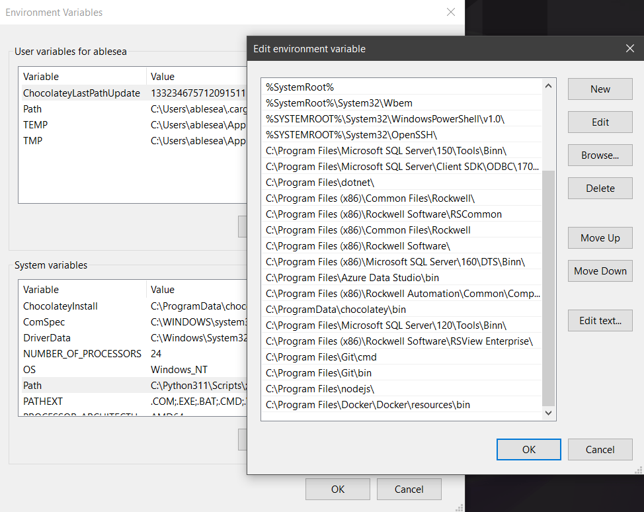Screen dimensions: 644x512
Task: Cancel the Edit environment variable dialog
Action: [600, 450]
